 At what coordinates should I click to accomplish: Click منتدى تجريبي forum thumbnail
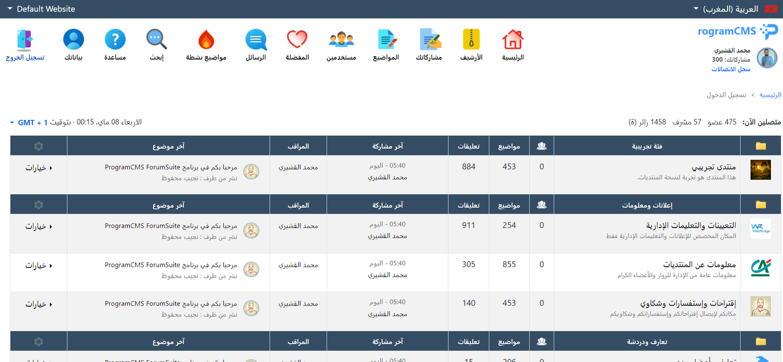pyautogui.click(x=761, y=169)
